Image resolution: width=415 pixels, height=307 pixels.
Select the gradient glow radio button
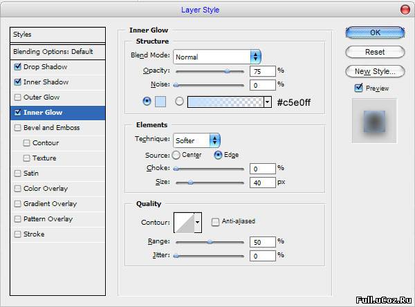pos(179,101)
